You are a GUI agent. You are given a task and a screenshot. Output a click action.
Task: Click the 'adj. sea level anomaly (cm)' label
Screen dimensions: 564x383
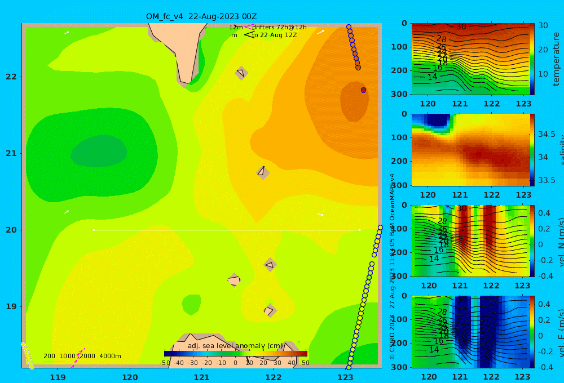[235, 346]
